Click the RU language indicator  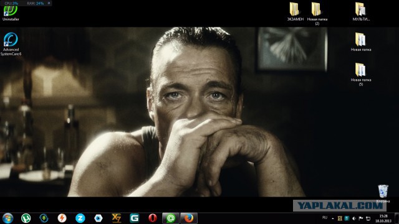[325, 218]
